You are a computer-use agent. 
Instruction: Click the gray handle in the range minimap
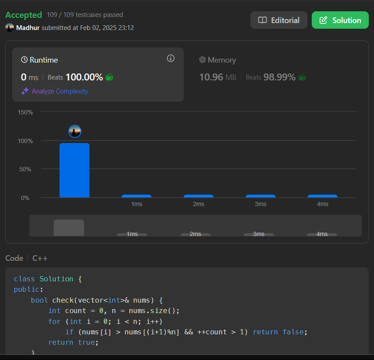tap(69, 228)
